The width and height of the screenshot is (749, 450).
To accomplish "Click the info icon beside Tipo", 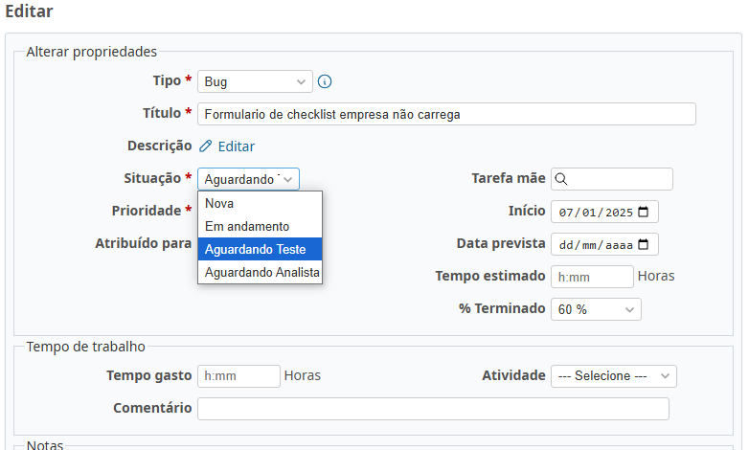I will [325, 81].
